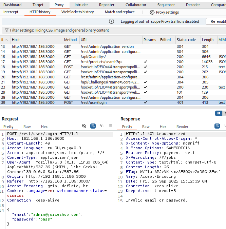Switch Response view to Render tab
Viewport: 226px width, 229px height.
point(182,127)
